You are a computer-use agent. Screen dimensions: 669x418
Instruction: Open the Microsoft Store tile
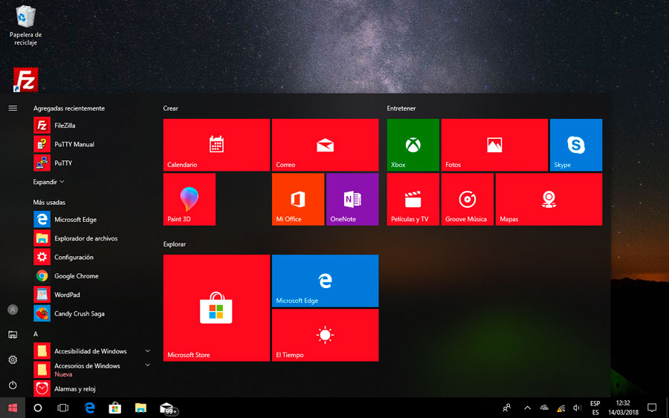click(216, 307)
